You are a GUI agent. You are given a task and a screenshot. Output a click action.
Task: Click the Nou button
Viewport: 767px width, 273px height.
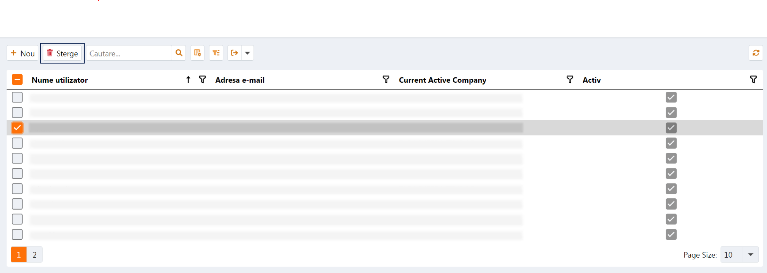(23, 53)
